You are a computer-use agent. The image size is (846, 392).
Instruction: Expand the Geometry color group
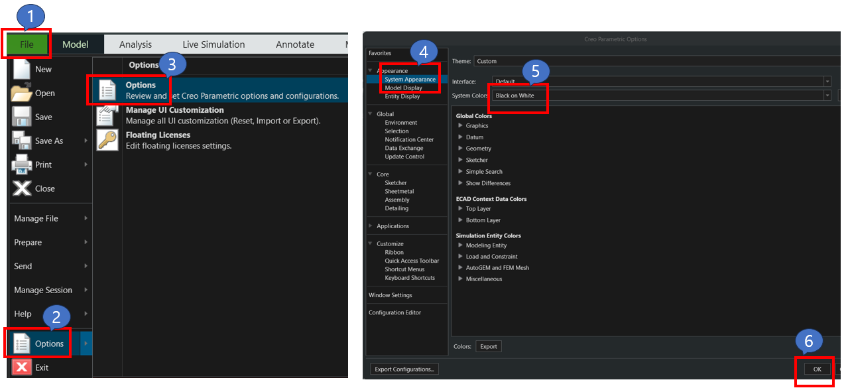click(461, 149)
